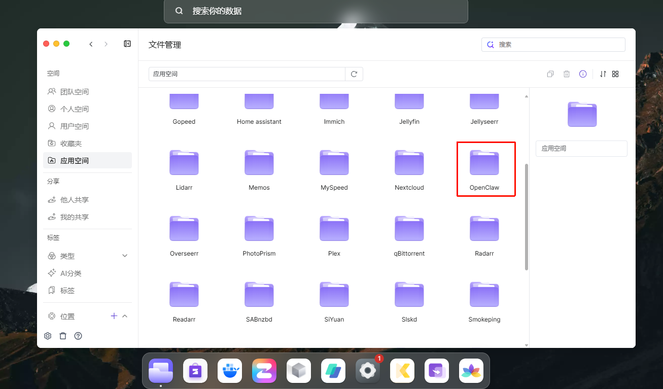Viewport: 663px width, 389px height.
Task: Select AI分类 in the tags section
Action: point(71,273)
